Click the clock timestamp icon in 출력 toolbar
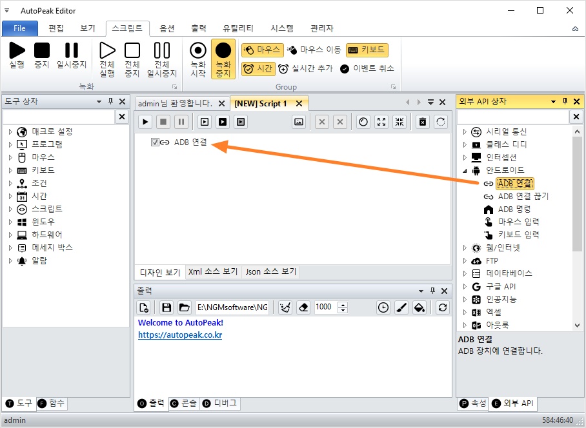The height and width of the screenshot is (428, 586). coord(383,307)
